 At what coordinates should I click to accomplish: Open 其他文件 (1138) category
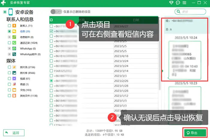pyautogui.click(x=29, y=96)
